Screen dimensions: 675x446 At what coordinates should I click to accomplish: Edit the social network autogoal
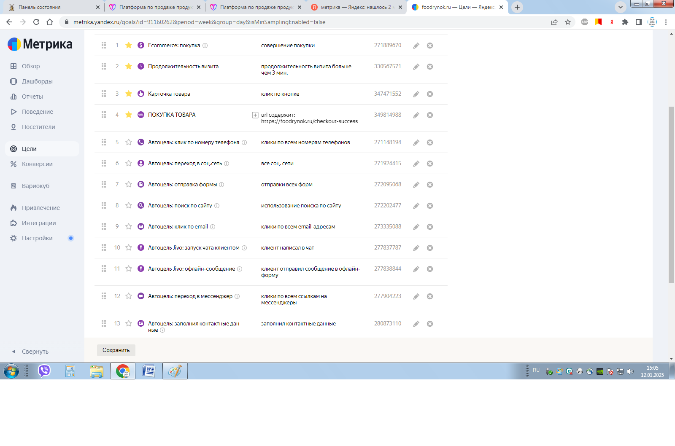click(x=416, y=164)
